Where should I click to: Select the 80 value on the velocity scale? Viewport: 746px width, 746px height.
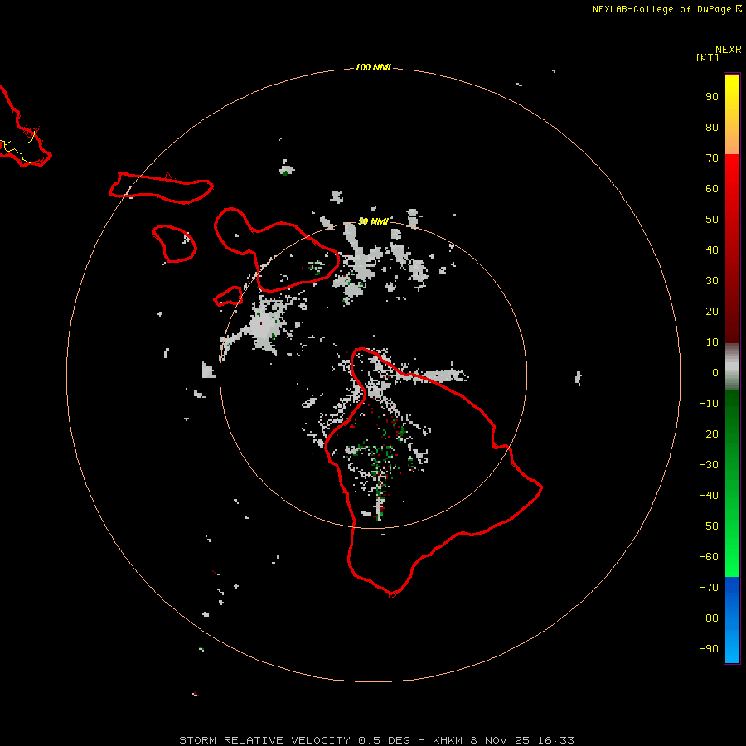pos(712,128)
